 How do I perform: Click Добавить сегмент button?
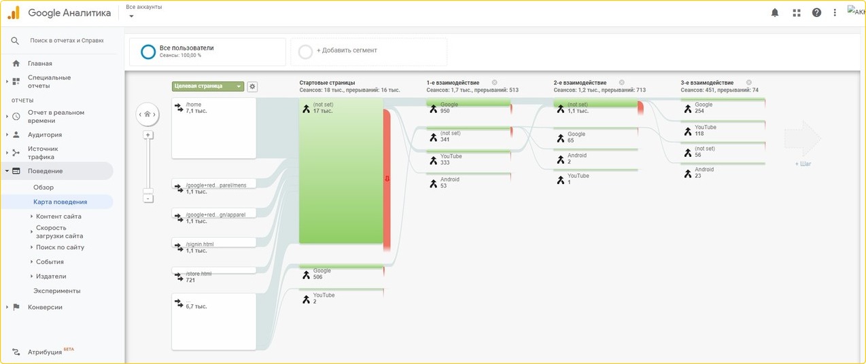coord(347,51)
